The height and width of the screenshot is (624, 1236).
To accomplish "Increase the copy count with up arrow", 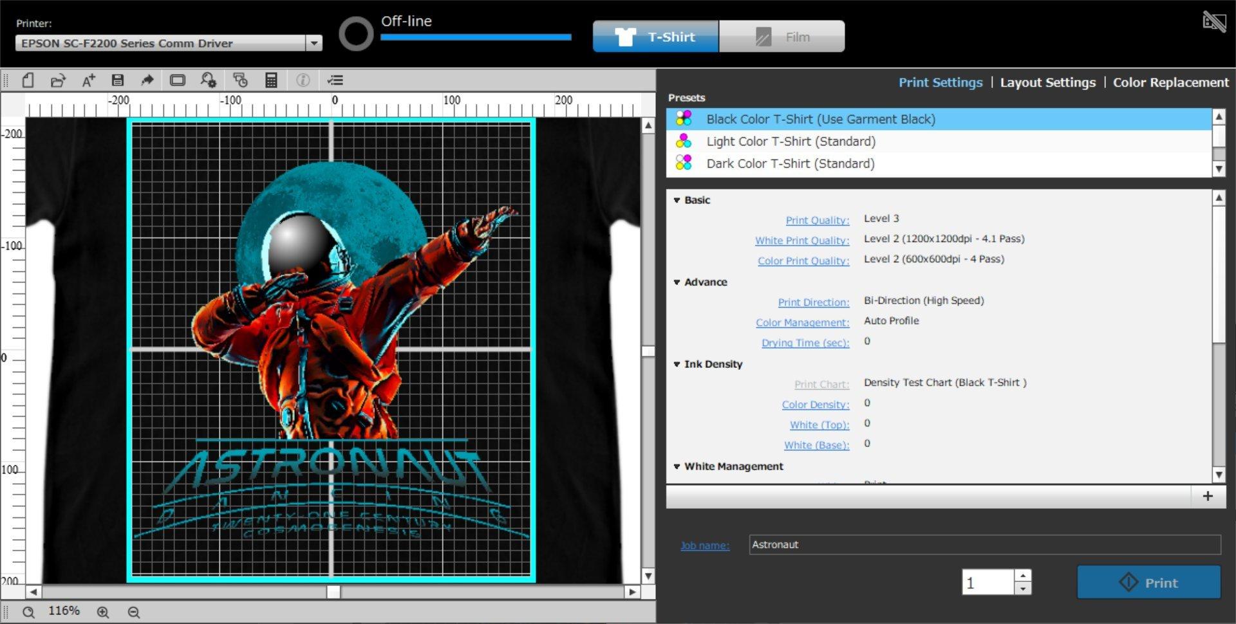I will click(x=1022, y=575).
